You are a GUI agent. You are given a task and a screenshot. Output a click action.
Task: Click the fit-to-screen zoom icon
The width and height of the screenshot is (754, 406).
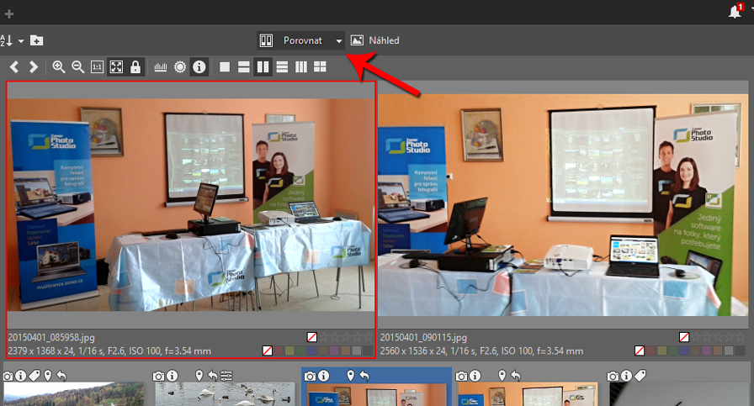pos(116,67)
